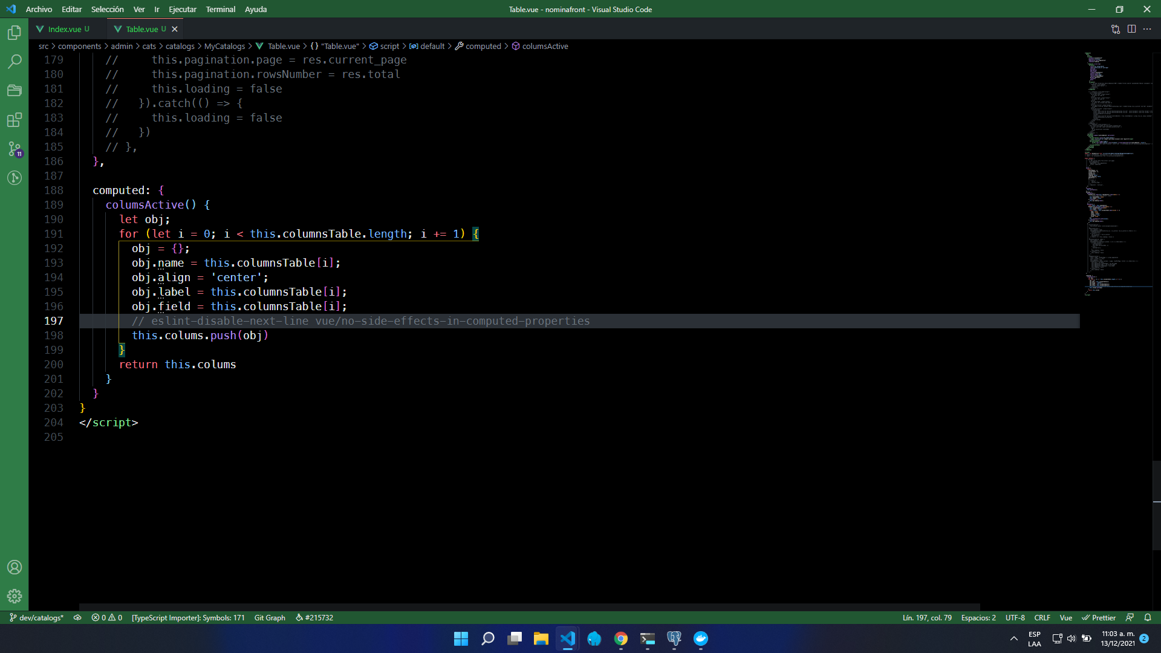Open Windows taskbar search
Image resolution: width=1161 pixels, height=653 pixels.
487,638
